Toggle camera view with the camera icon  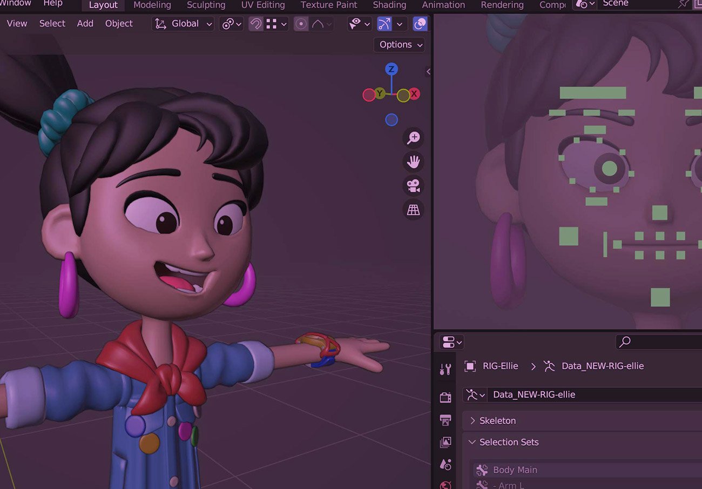413,186
